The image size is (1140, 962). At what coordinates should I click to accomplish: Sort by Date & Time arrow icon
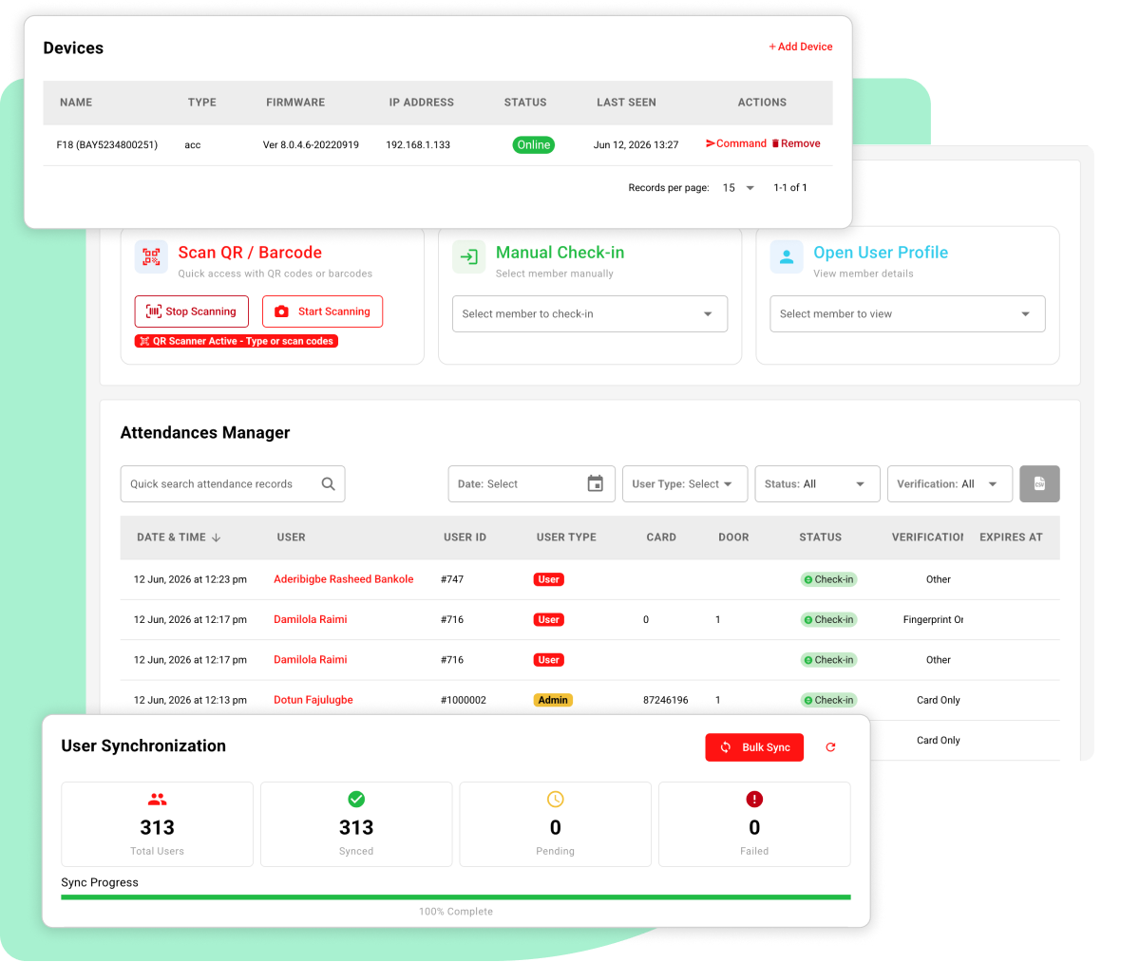[217, 538]
